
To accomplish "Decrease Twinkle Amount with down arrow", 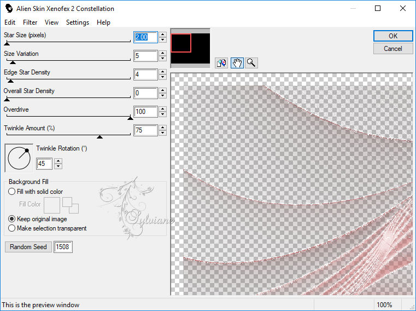I will pyautogui.click(x=163, y=133).
